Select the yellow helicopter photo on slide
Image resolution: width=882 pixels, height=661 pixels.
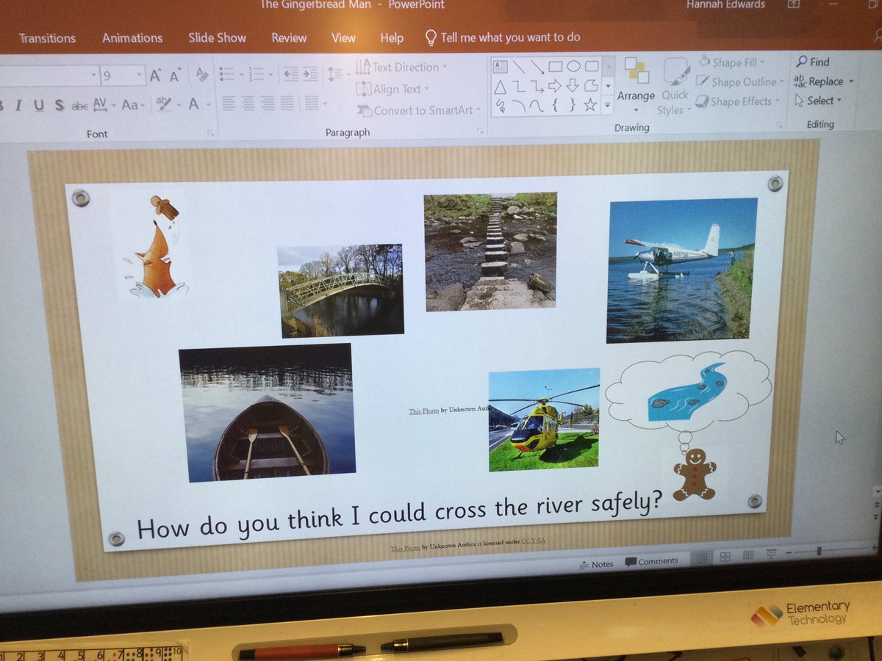tap(544, 419)
